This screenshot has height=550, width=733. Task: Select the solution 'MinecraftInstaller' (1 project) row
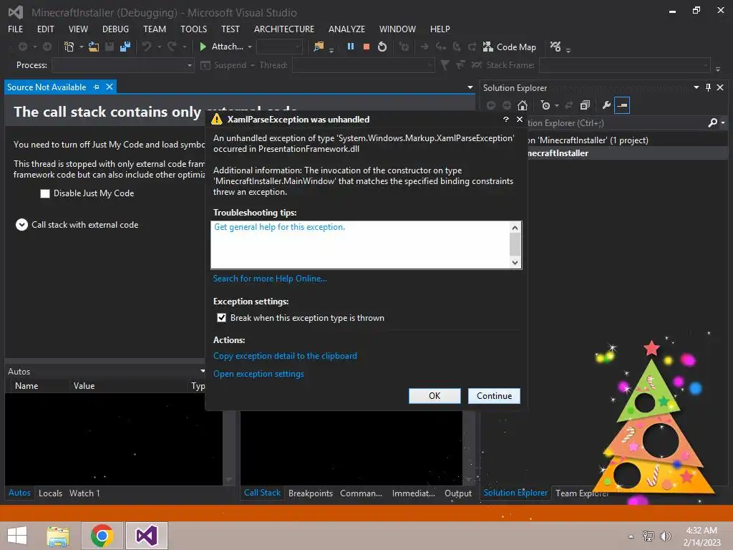pos(626,140)
